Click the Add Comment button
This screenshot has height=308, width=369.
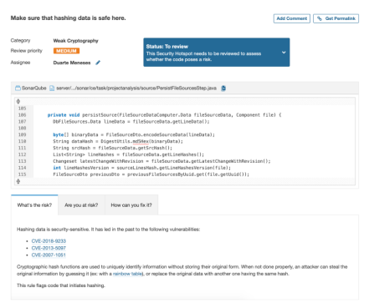[x=292, y=18]
